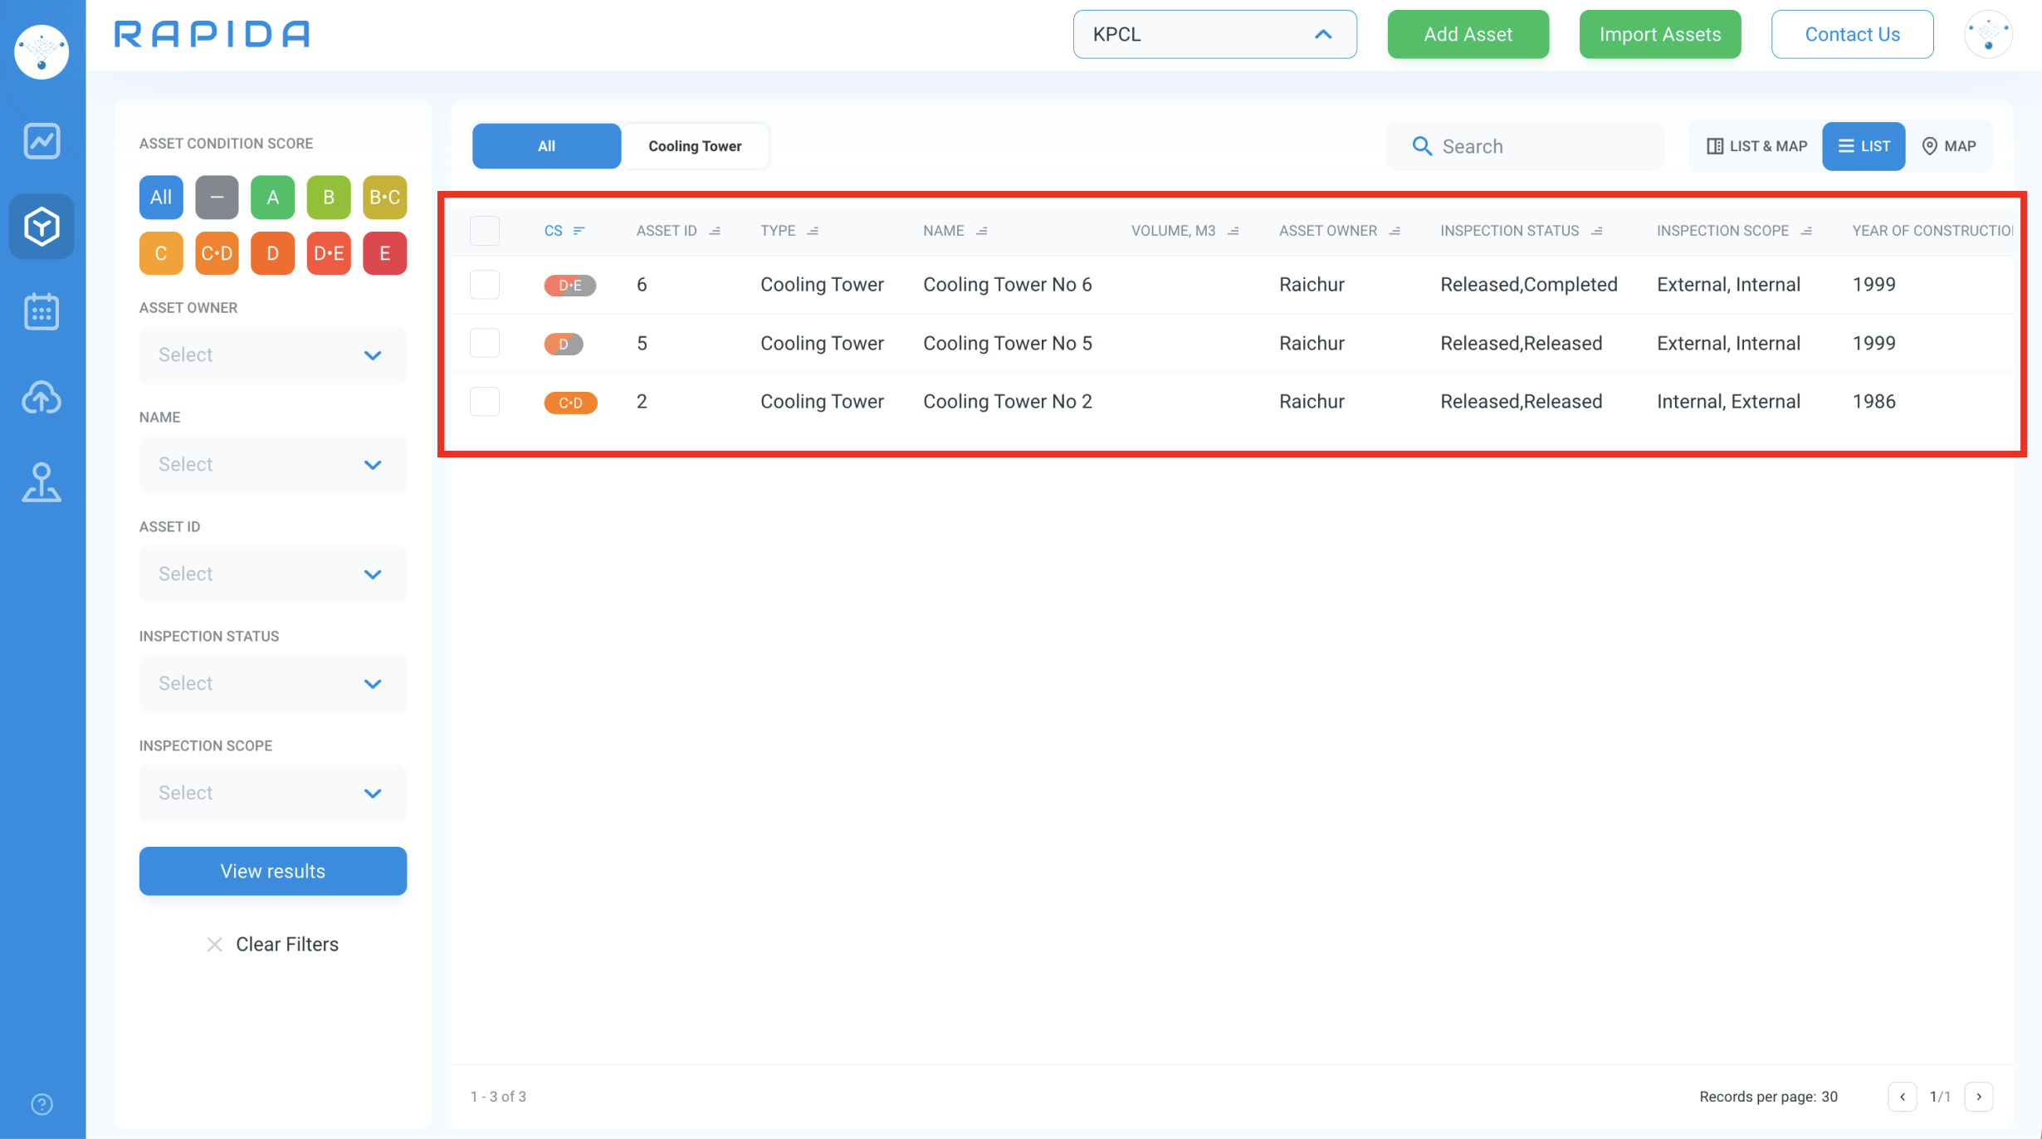Open the Inspection Scope select dropdown

click(272, 794)
